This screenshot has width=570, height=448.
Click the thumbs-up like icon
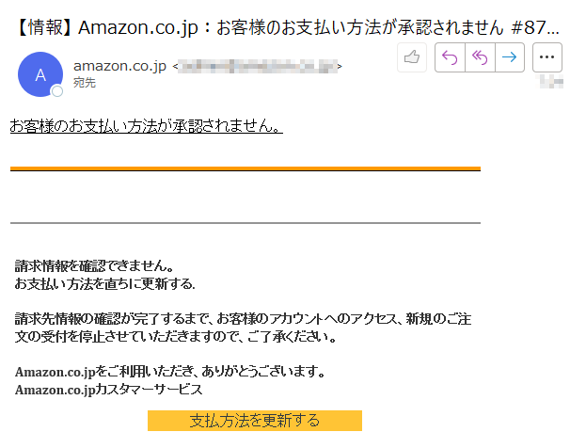pos(412,57)
